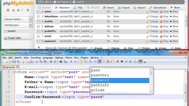The height and width of the screenshot is (106, 189).
Task: Expand More menu in phpMyAdmin top tabs
Action: click(x=175, y=8)
